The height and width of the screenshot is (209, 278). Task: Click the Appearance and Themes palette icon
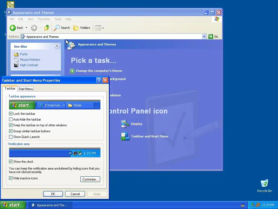72,45
